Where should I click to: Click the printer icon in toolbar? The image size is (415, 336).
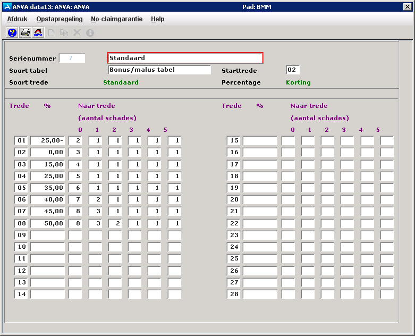(x=25, y=33)
